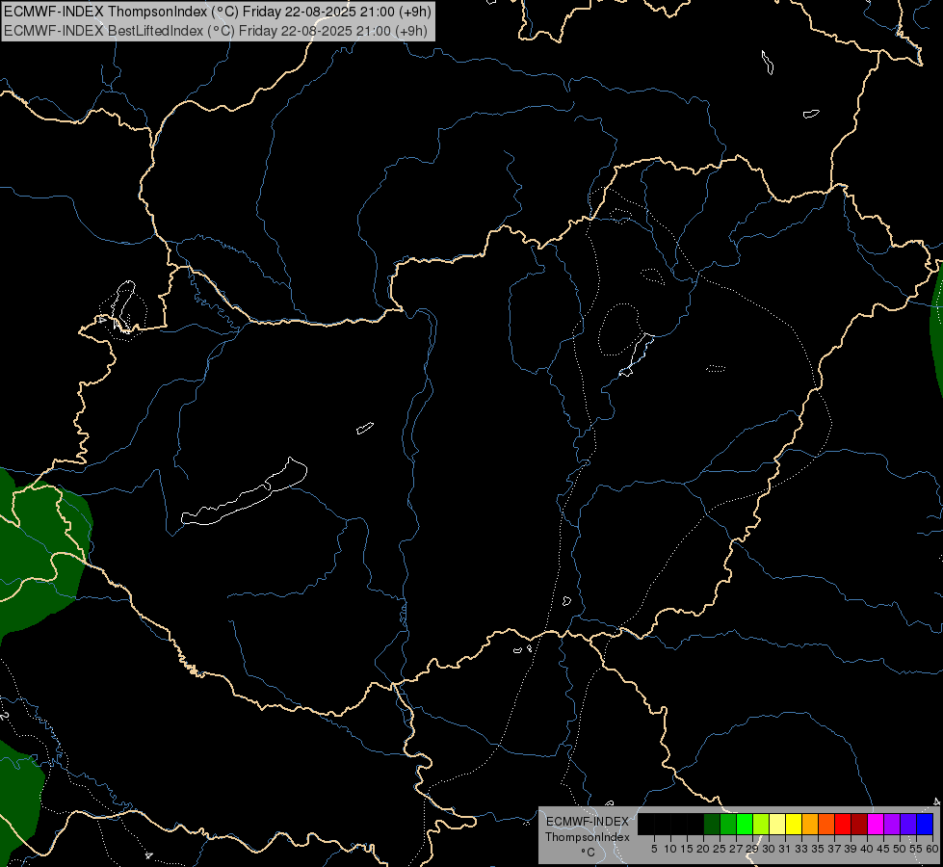
Task: Click the purple 45–50 legend swatch
Action: (891, 824)
